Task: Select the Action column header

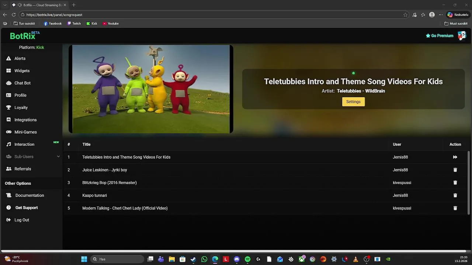Action: (455, 145)
